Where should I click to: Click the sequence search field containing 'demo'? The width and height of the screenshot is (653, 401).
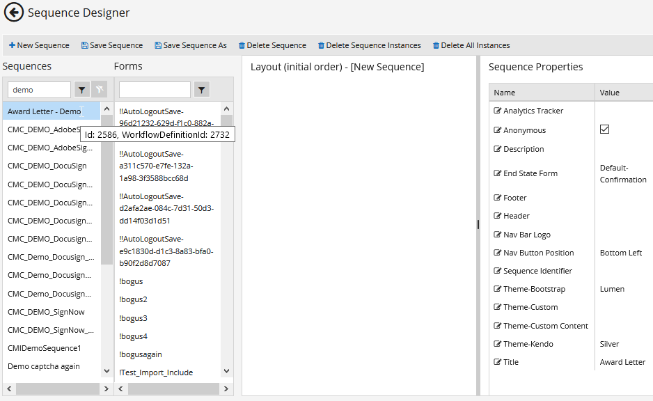[39, 89]
